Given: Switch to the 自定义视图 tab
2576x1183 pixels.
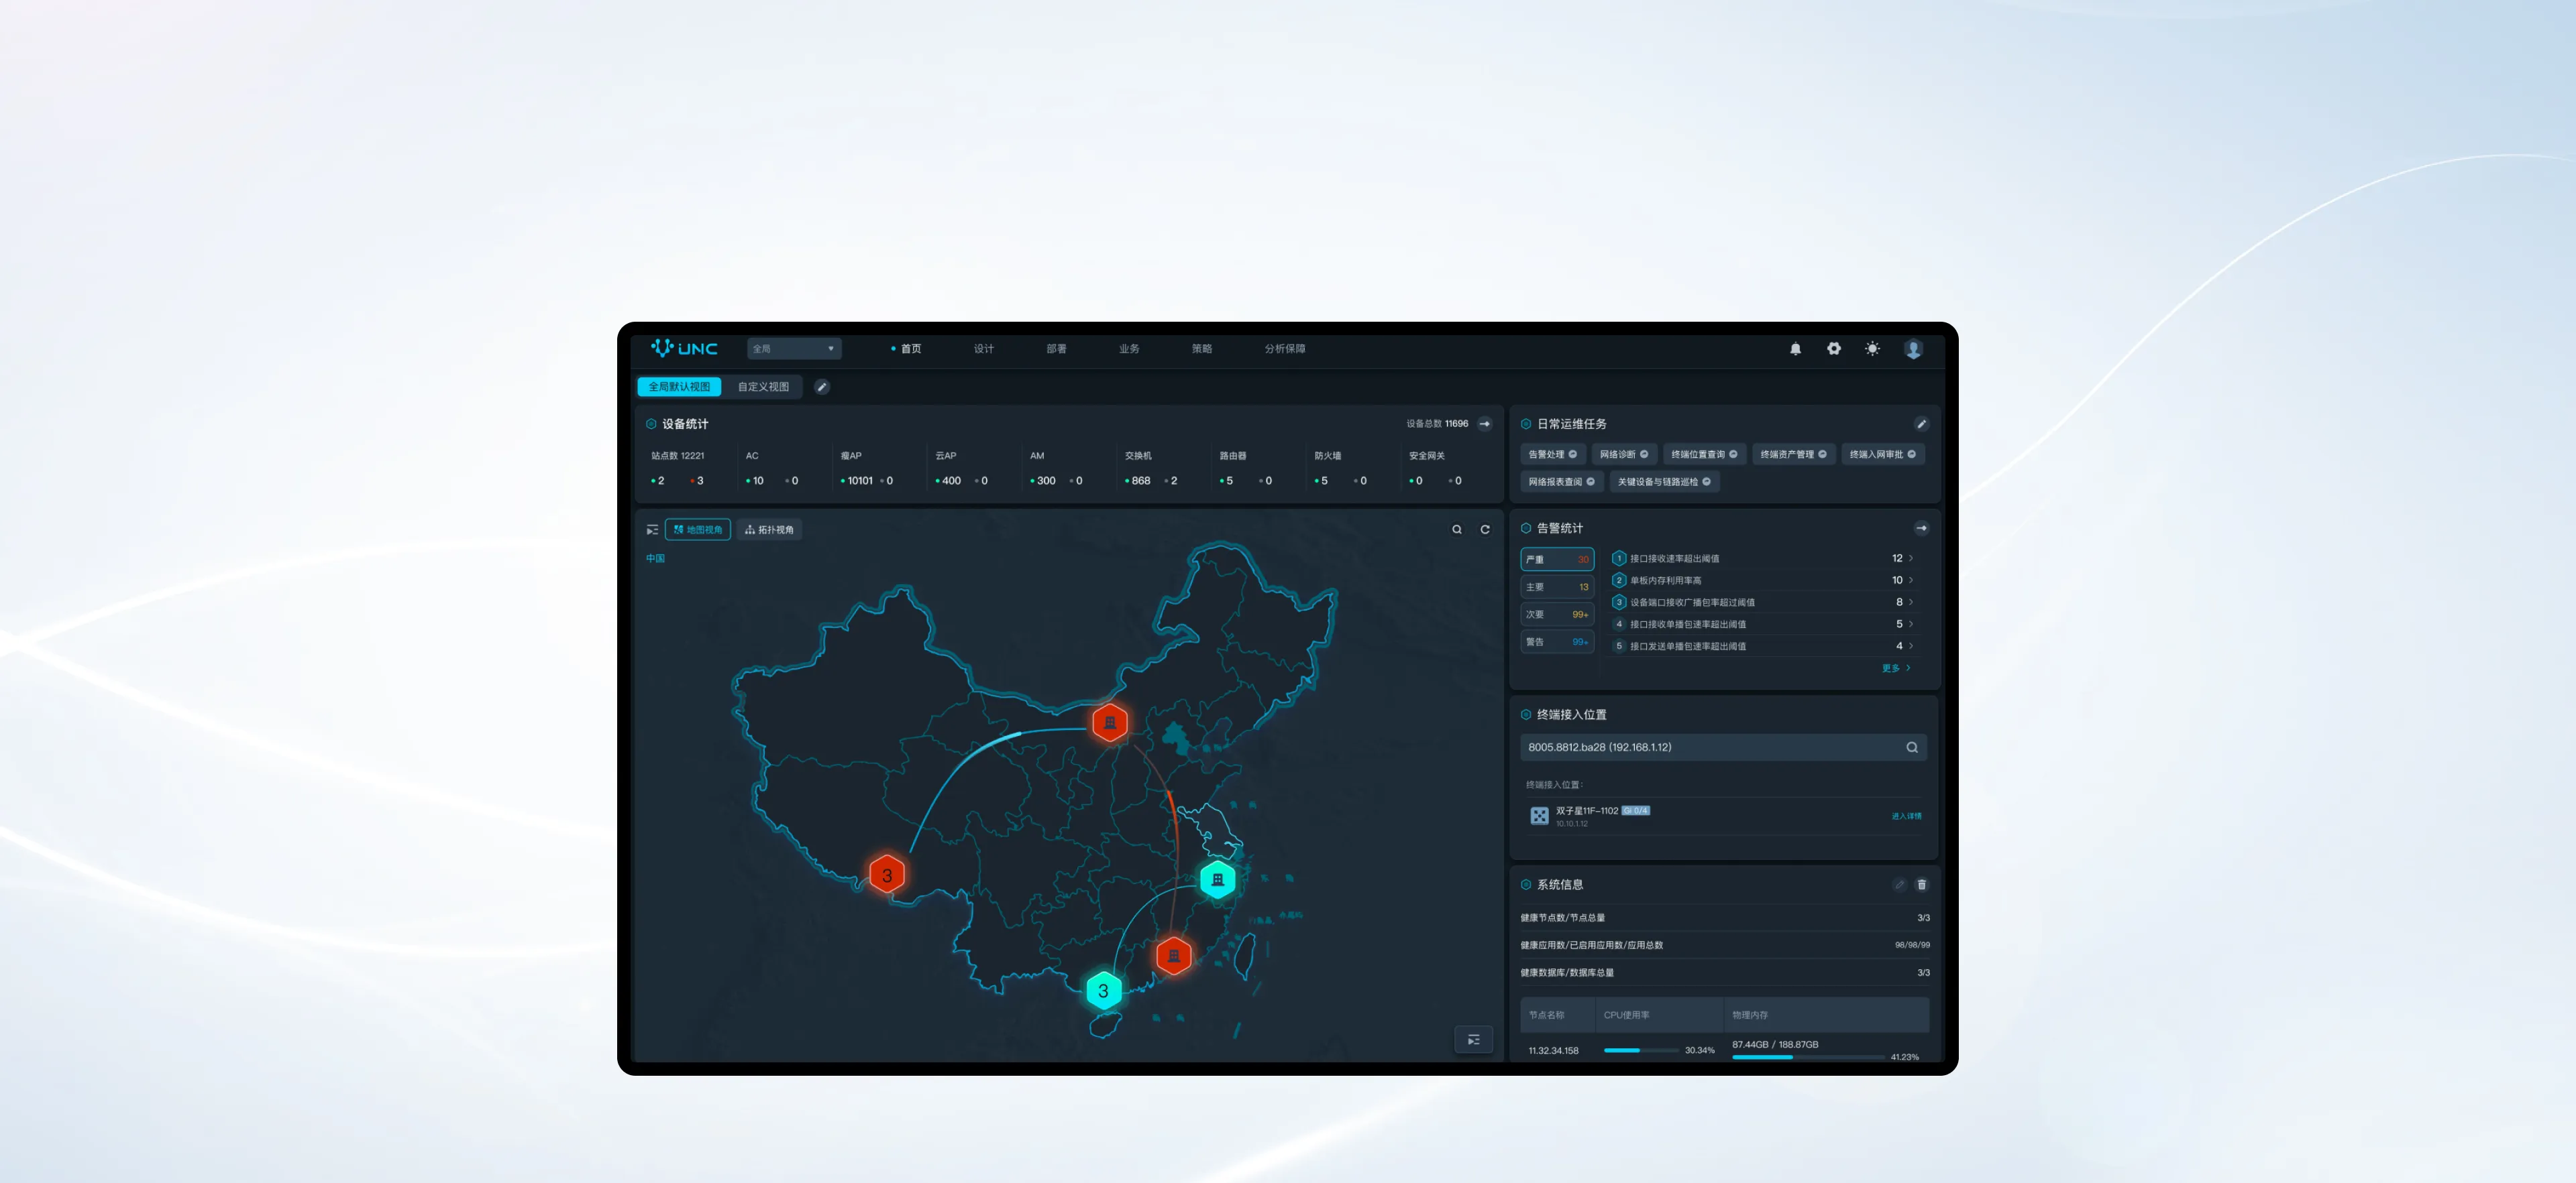Looking at the screenshot, I should coord(763,387).
